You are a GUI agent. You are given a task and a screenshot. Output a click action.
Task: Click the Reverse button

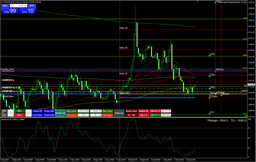119,113
